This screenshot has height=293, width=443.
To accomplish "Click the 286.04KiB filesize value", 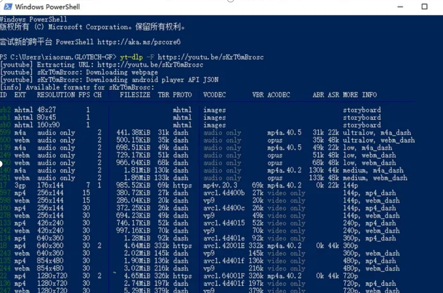I will click(x=133, y=201).
